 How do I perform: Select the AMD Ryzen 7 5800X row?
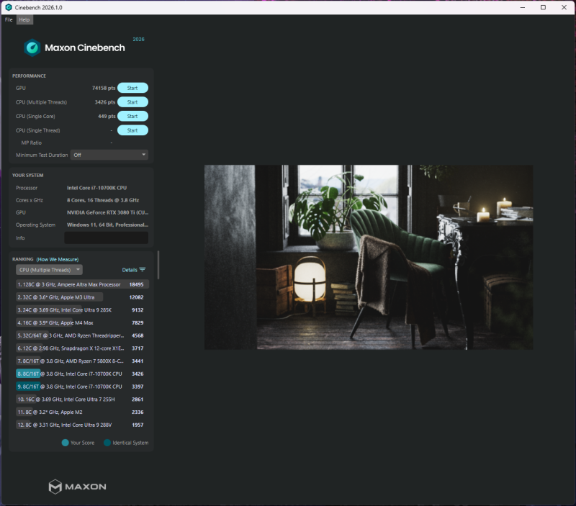click(x=82, y=361)
